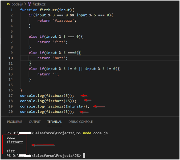Switch to the DEBUG CONSOLE tab
The width and height of the screenshot is (180, 160).
pyautogui.click(x=80, y=122)
